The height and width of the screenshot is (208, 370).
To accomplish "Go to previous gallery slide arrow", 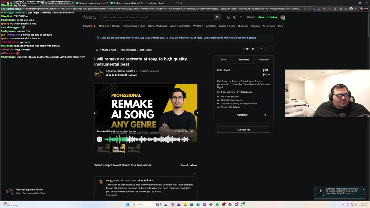I will pos(94,113).
